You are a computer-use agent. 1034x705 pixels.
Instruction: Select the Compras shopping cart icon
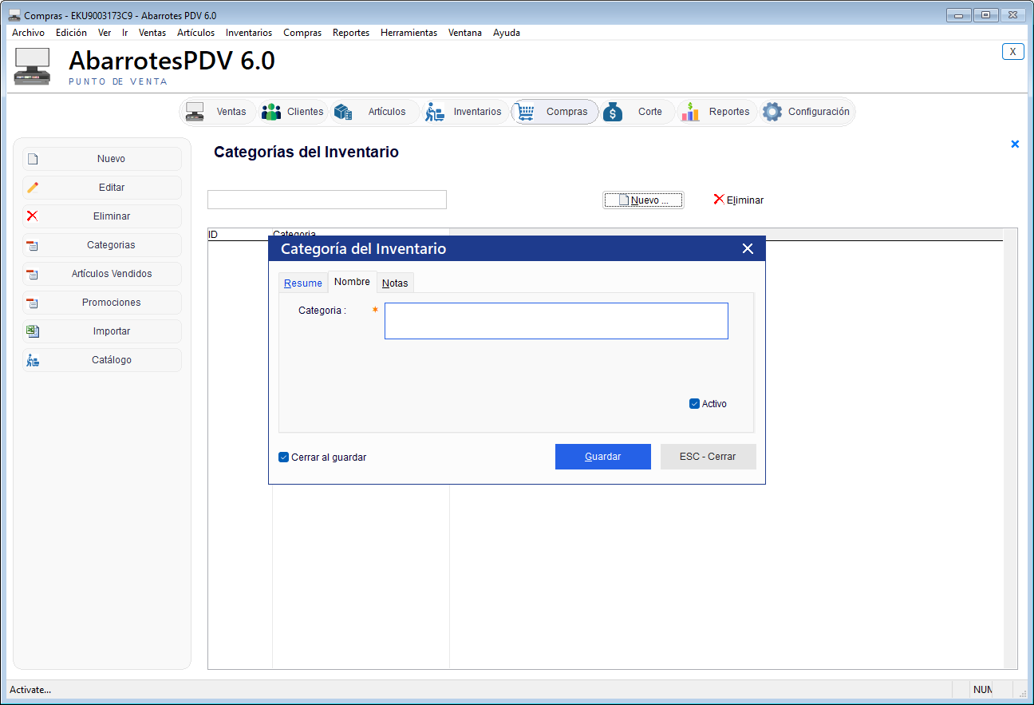pos(526,112)
